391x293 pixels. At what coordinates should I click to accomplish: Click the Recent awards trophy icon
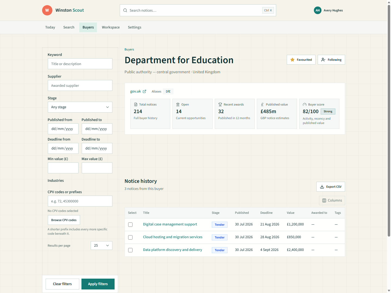220,104
